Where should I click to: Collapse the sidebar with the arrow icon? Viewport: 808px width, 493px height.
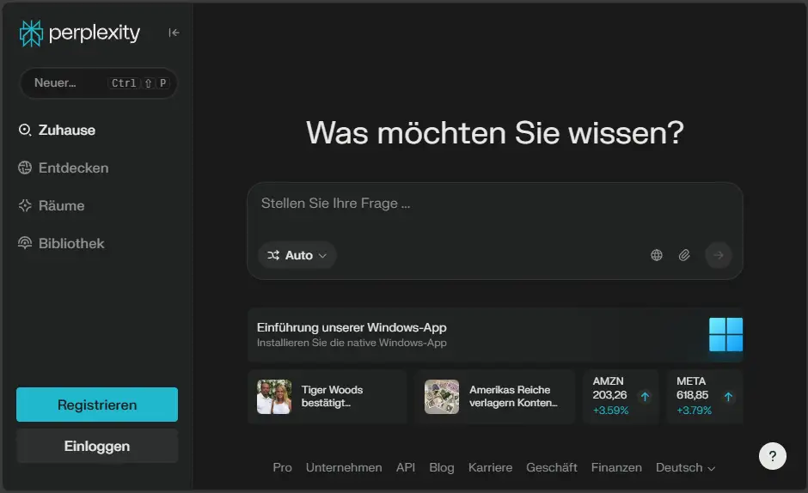click(174, 33)
